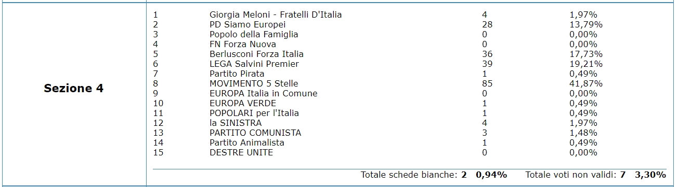This screenshot has height=187, width=678.
Task: Select LEGA Salvini Premier entry
Action: click(x=254, y=64)
